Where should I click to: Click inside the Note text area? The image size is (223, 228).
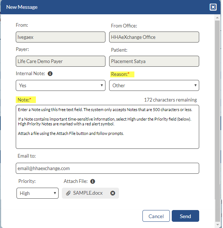(x=107, y=127)
